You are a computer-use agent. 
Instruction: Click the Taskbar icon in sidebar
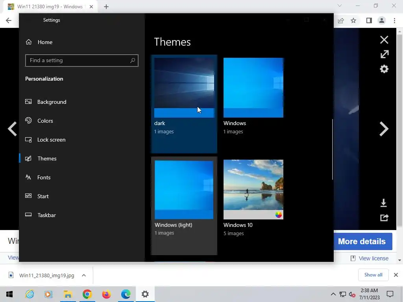coord(28,215)
